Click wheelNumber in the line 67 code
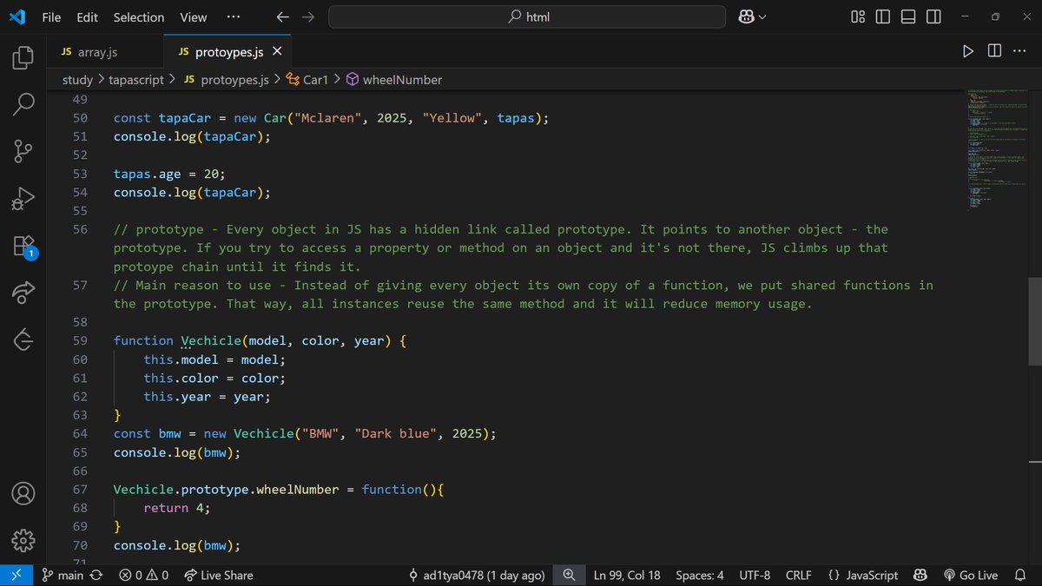This screenshot has height=586, width=1042. (298, 490)
